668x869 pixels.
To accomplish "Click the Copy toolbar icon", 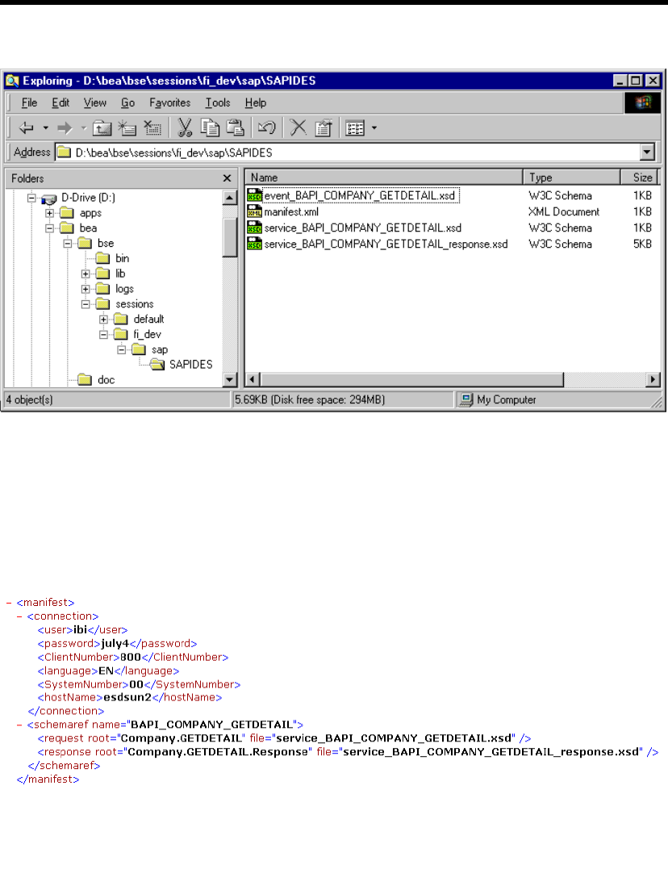I will pyautogui.click(x=210, y=128).
